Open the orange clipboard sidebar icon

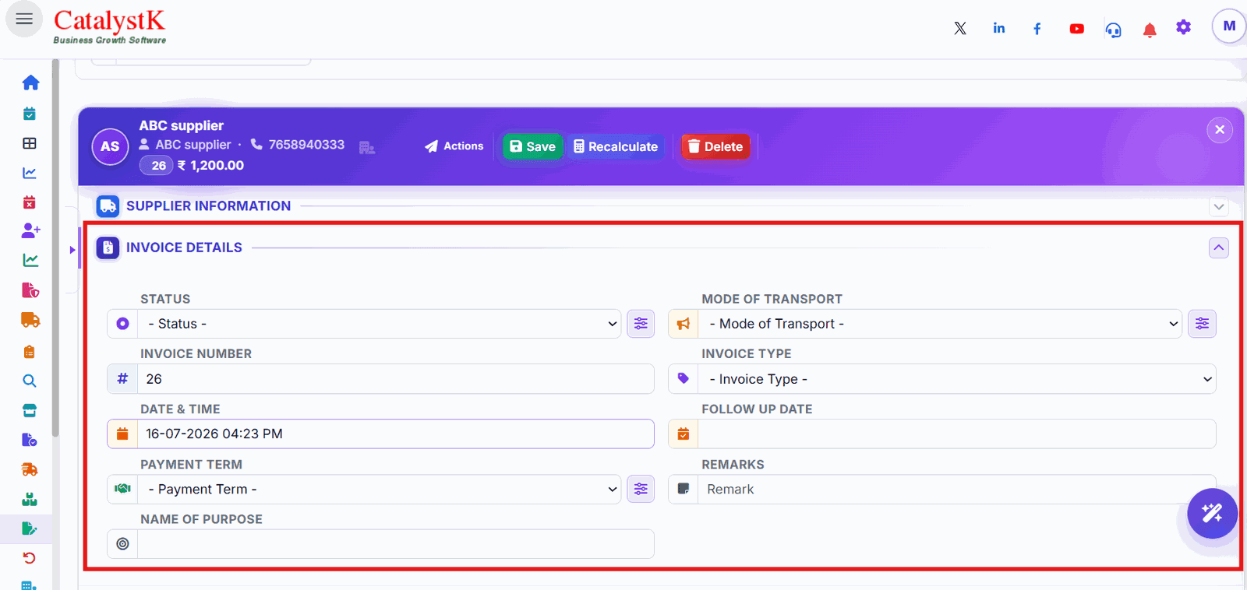point(30,352)
